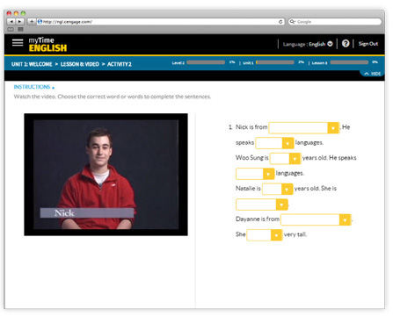Viewport: 393px width, 316px height.
Task: Open dropdown after 'Woo Sung is'
Action: [285, 159]
